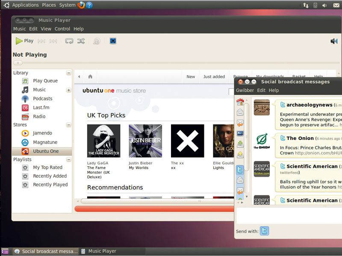Click the archaeologynews avatar image
This screenshot has height=256, width=342.
coord(262,108)
